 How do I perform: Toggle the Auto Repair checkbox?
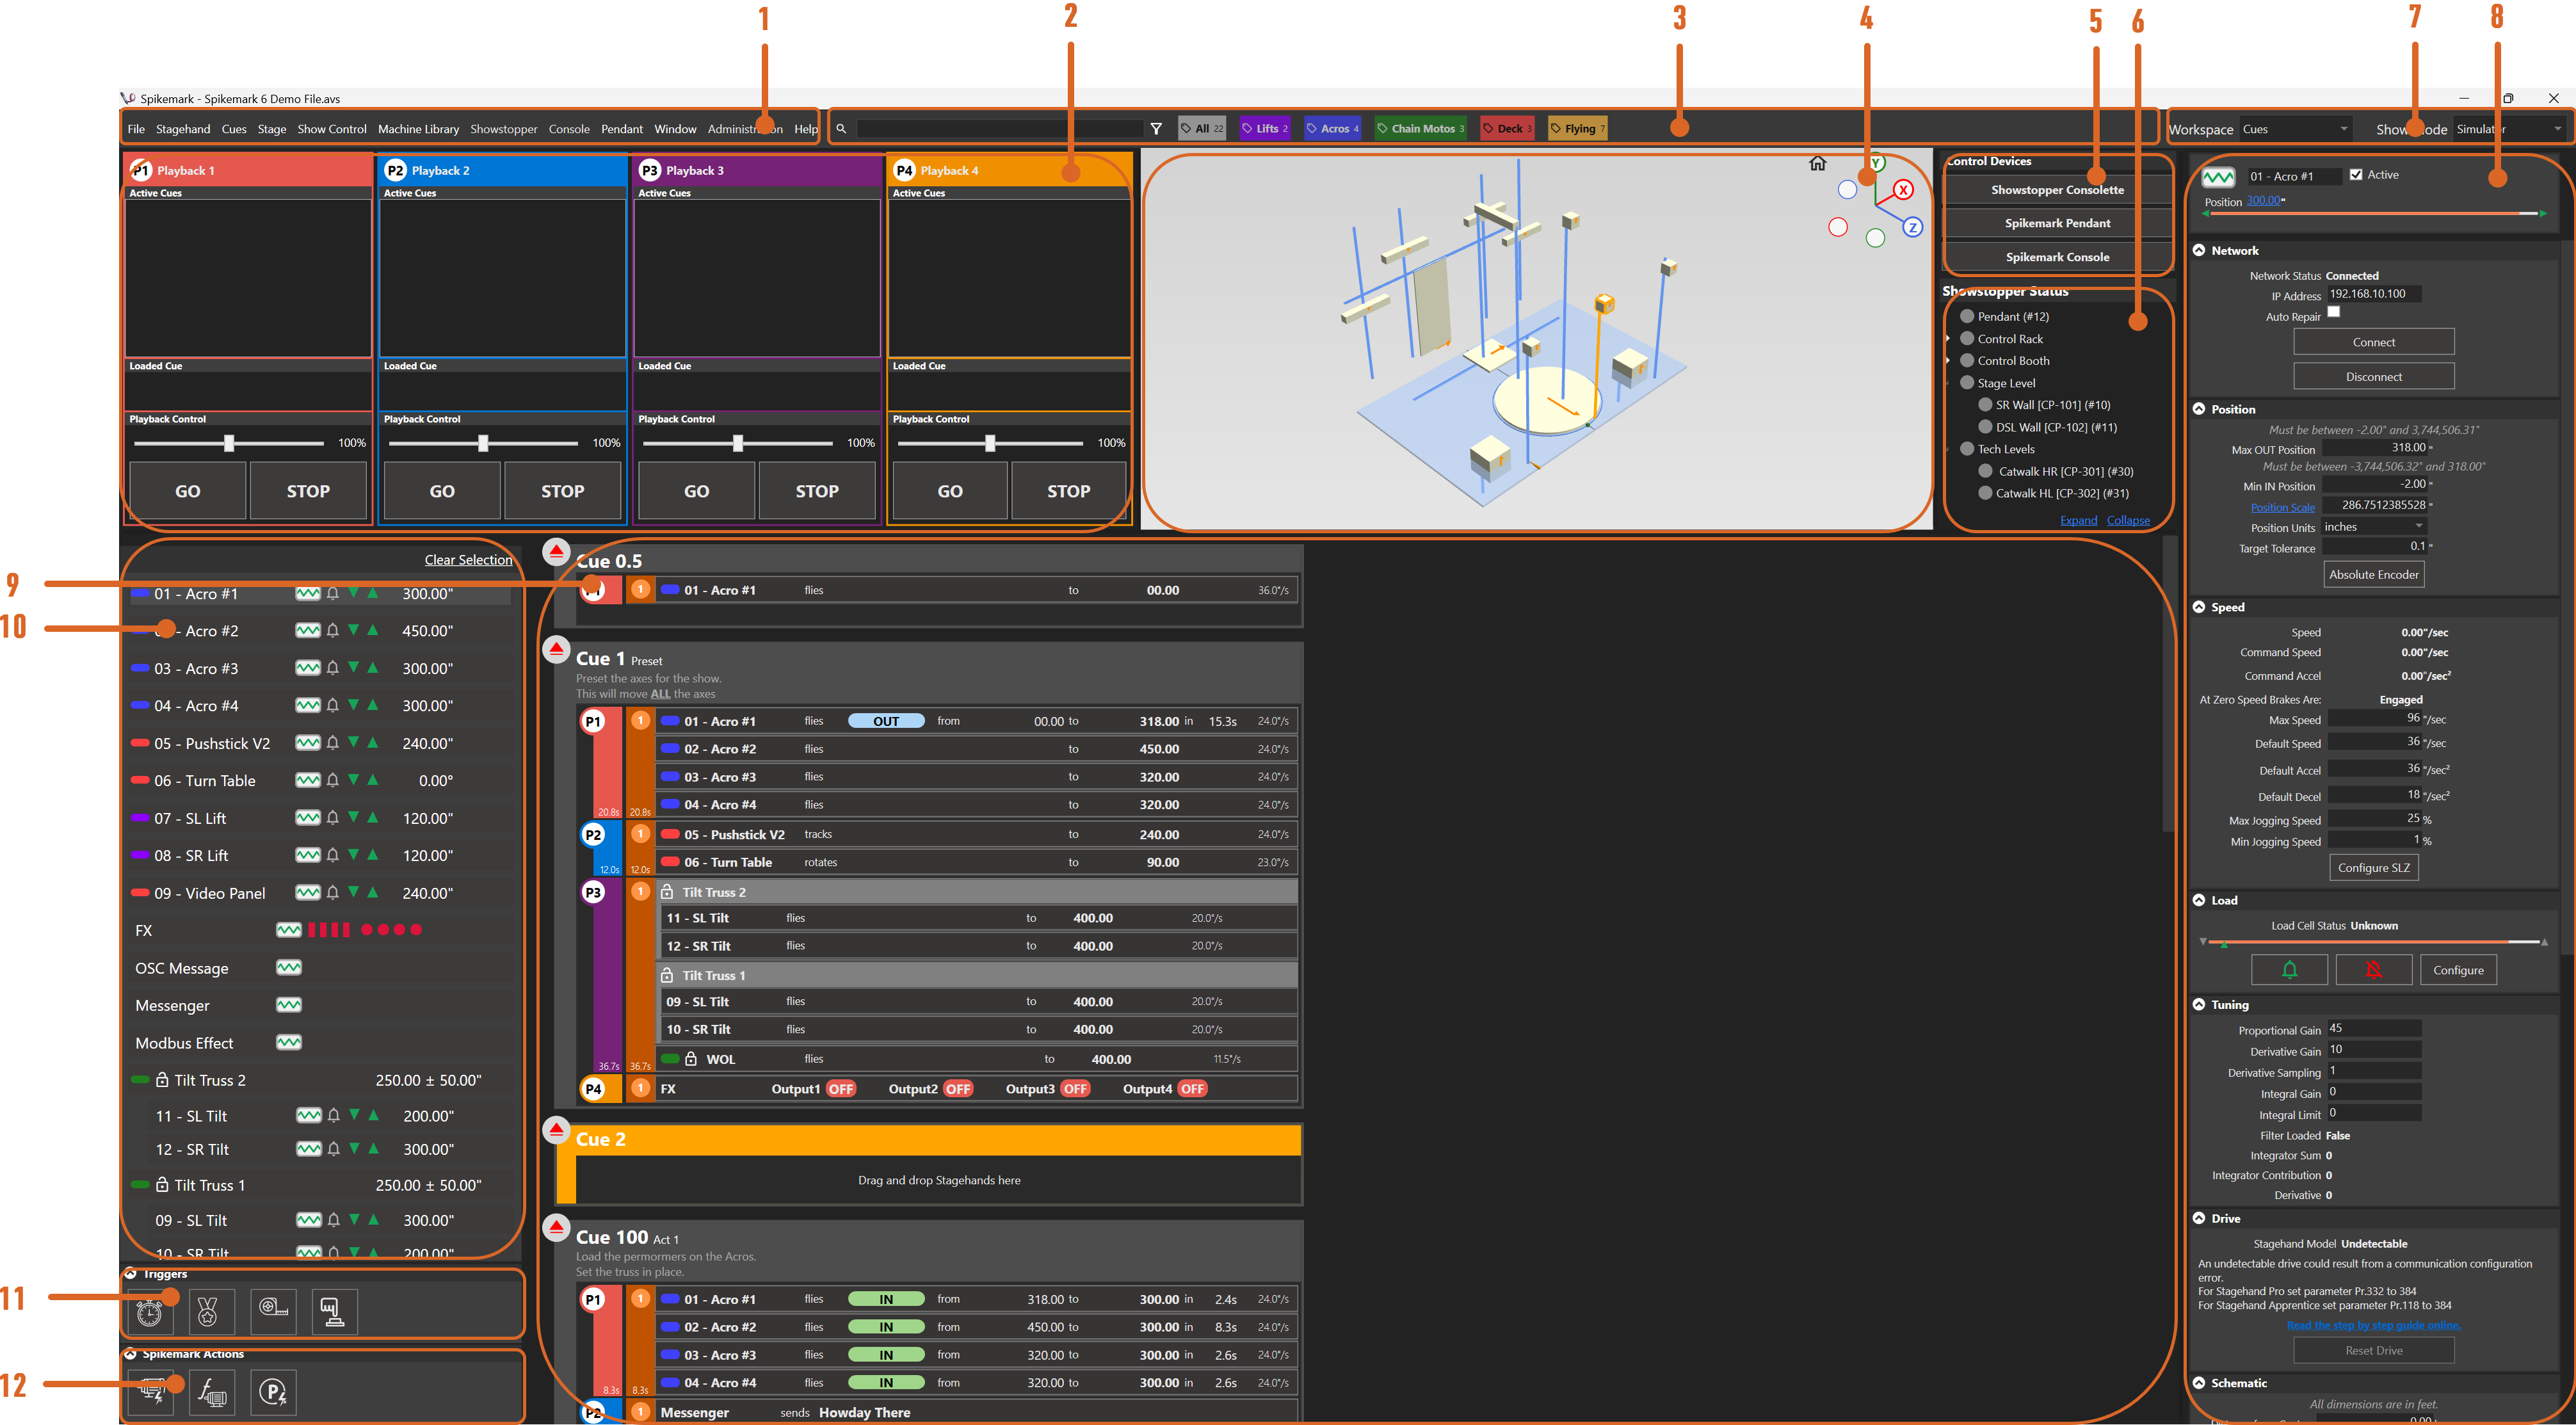(x=2333, y=311)
